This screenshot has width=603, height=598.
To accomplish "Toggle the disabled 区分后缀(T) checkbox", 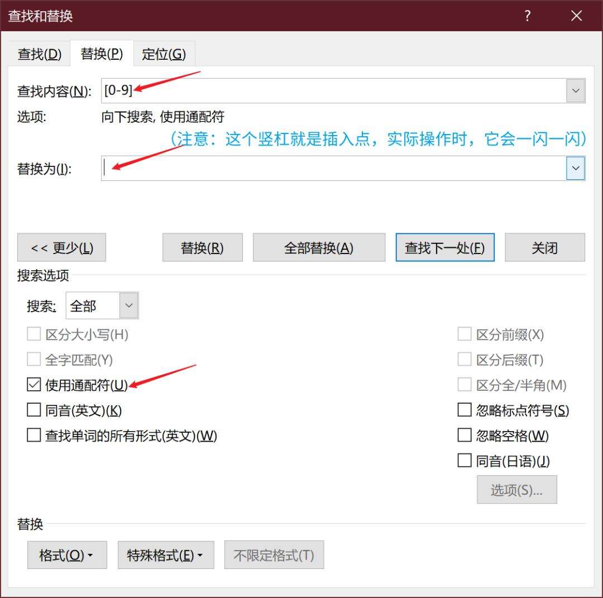I will (x=465, y=359).
